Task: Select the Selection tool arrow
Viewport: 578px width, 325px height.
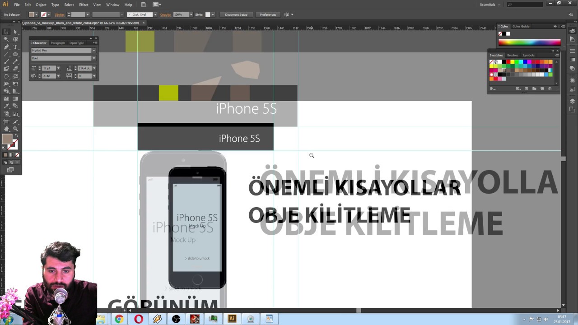Action: (6, 32)
